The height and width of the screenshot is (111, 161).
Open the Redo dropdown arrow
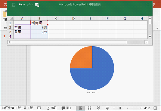(x=32, y=5)
